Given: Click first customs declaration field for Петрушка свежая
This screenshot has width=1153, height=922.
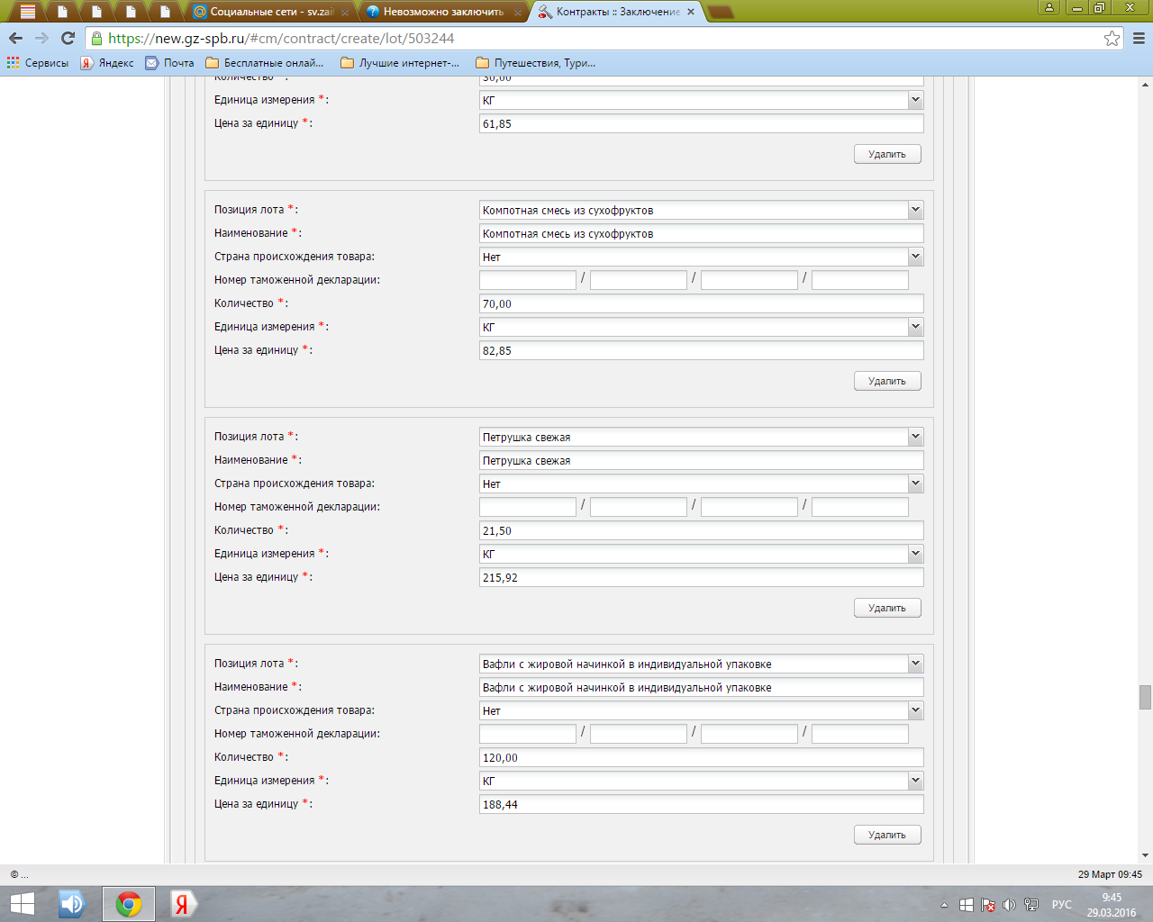Looking at the screenshot, I should 528,507.
